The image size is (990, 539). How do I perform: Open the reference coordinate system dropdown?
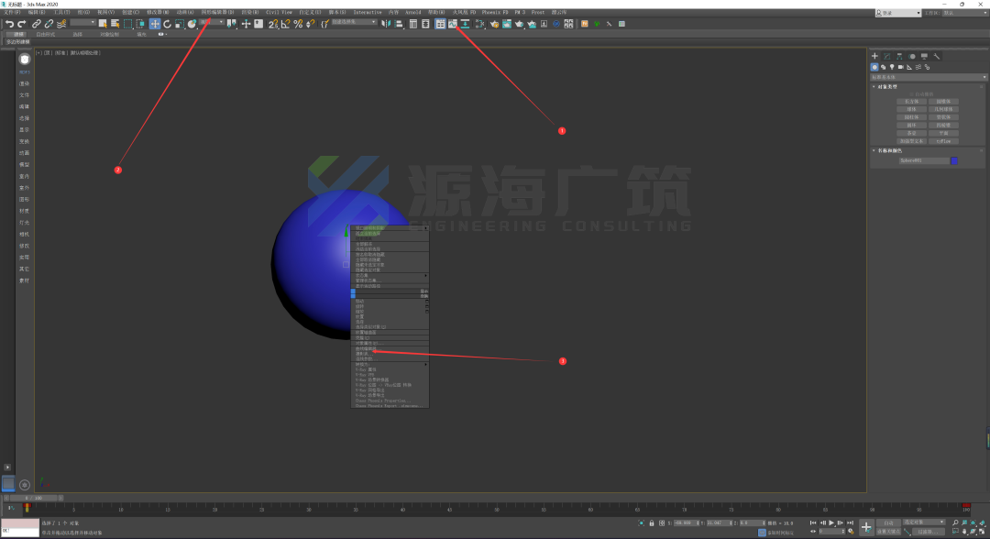[x=212, y=23]
